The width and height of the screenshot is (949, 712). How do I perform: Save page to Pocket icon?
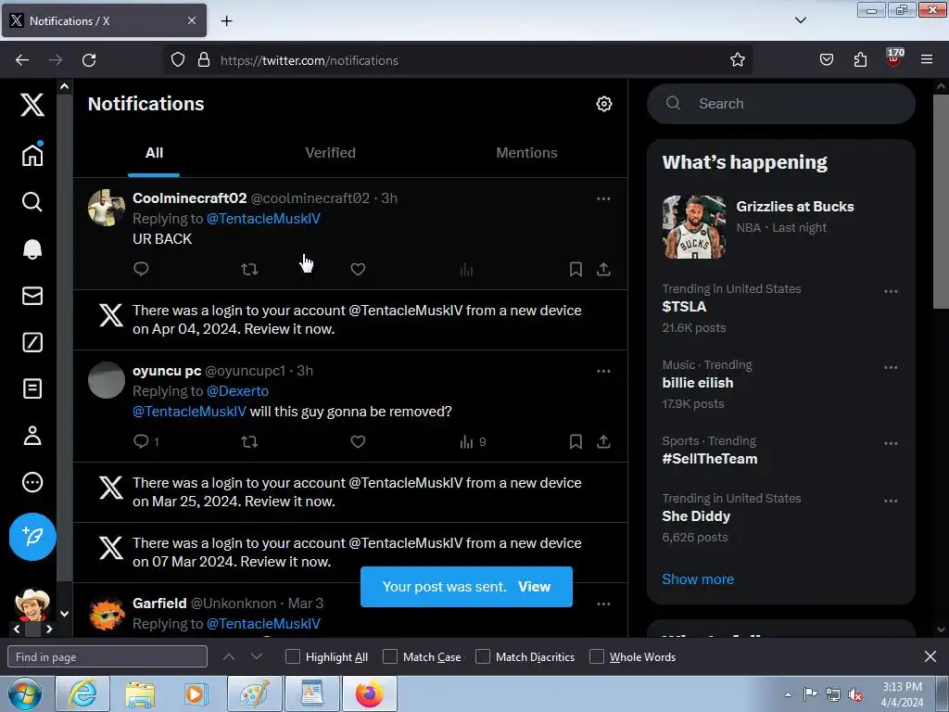[826, 60]
